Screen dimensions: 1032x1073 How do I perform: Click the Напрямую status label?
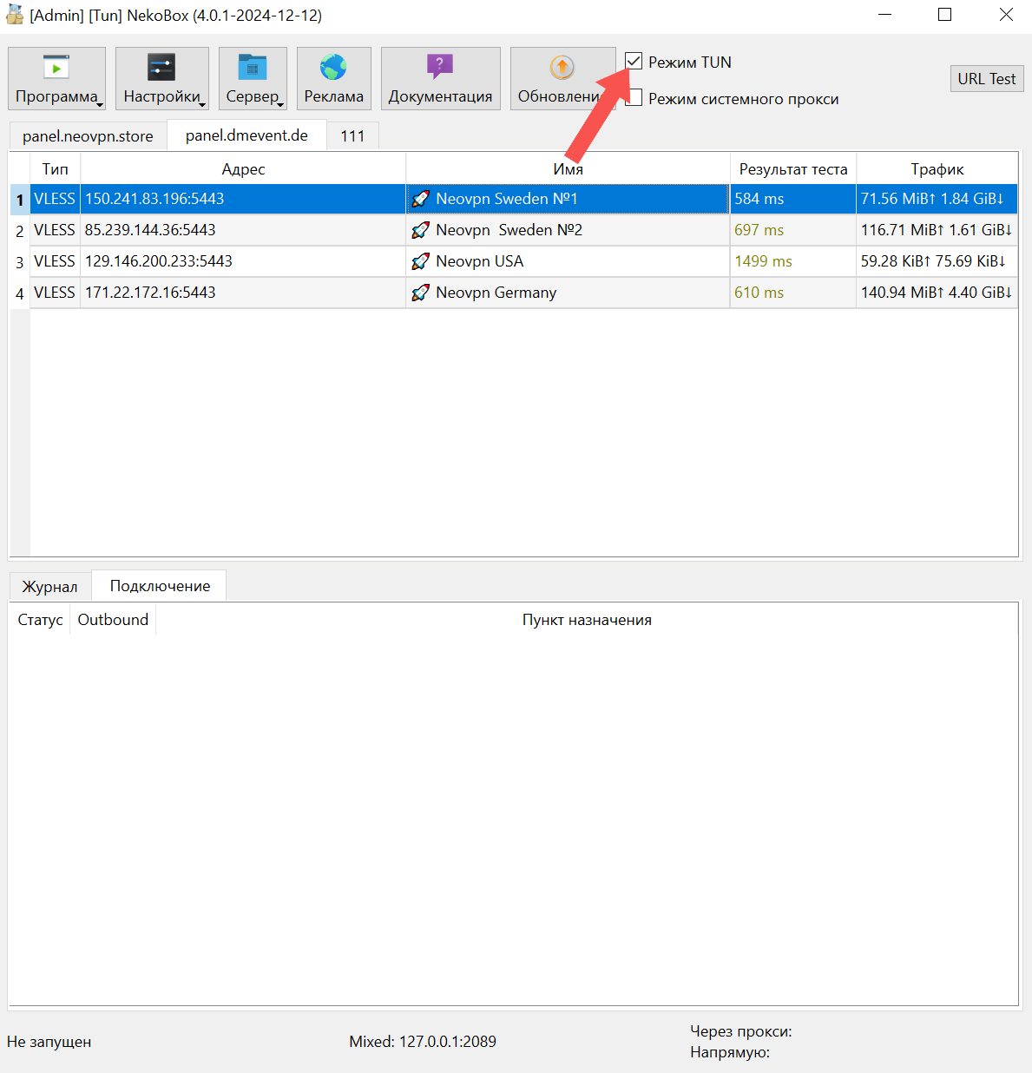click(730, 1053)
